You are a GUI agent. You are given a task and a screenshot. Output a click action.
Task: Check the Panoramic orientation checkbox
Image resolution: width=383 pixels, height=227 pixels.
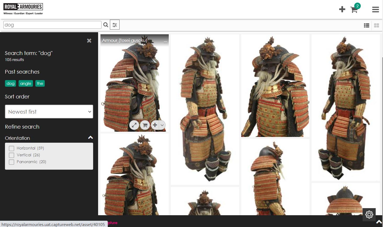12,162
